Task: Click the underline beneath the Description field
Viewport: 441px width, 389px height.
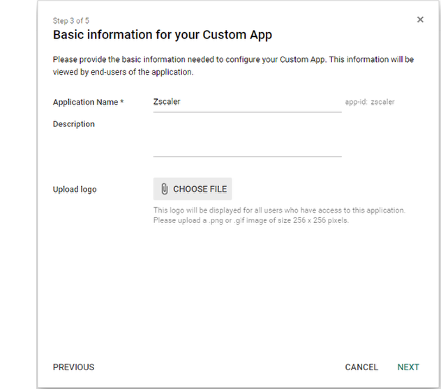Action: (x=247, y=156)
